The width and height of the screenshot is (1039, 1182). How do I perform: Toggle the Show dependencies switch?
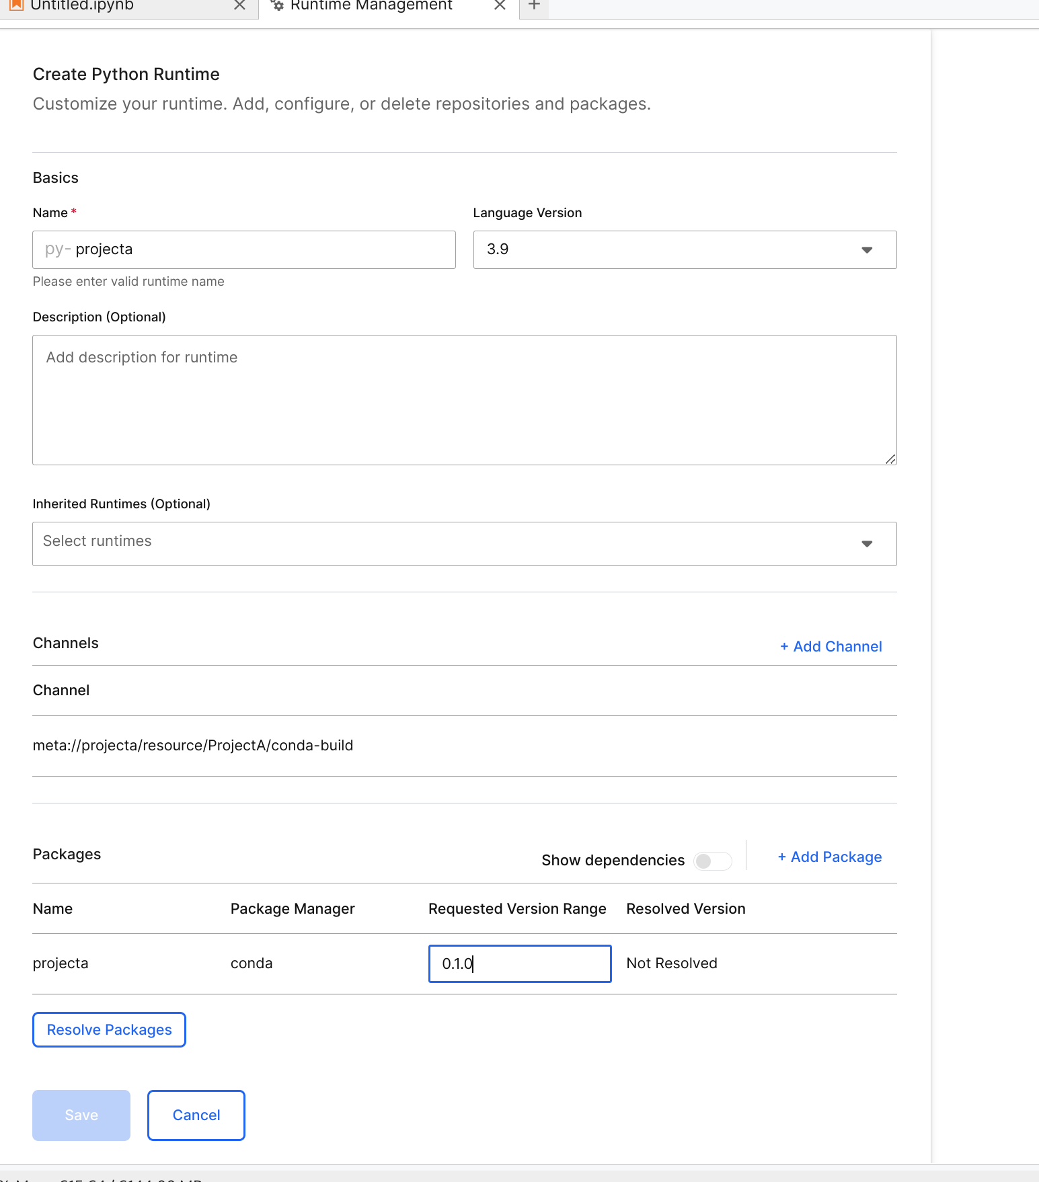(712, 861)
